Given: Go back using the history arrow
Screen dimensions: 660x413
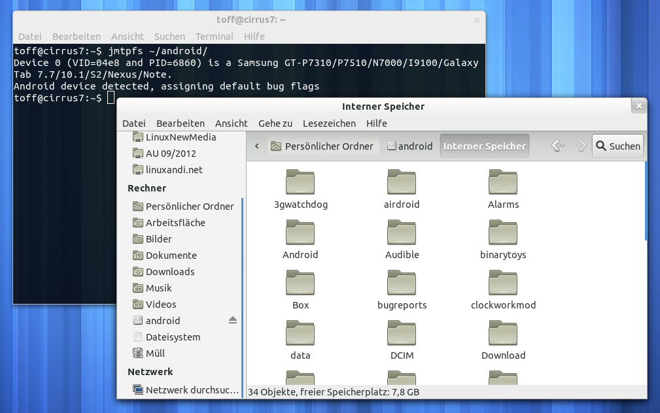Looking at the screenshot, I should [x=557, y=146].
